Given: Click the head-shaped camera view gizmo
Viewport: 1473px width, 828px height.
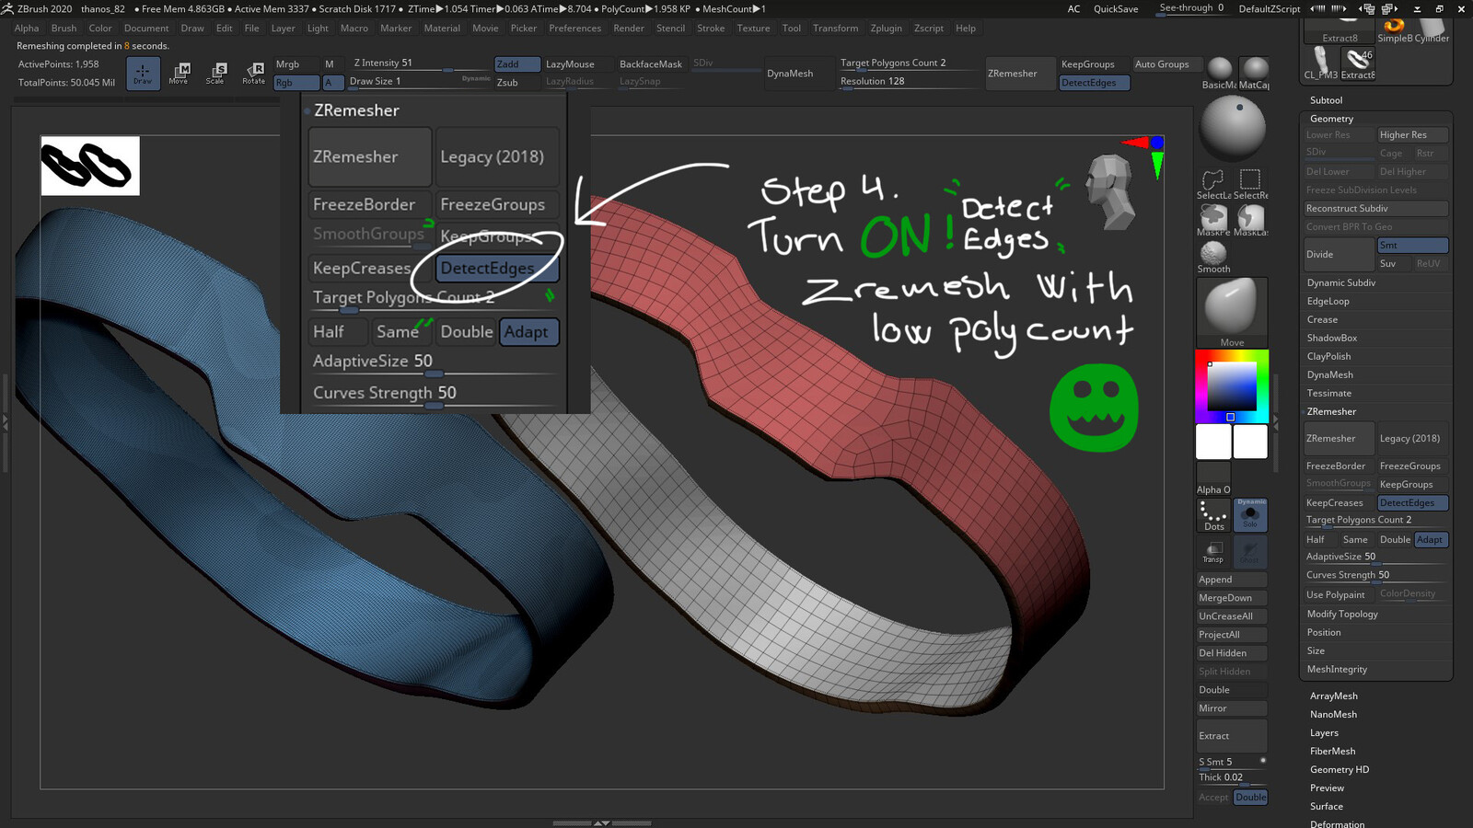Looking at the screenshot, I should click(1109, 191).
